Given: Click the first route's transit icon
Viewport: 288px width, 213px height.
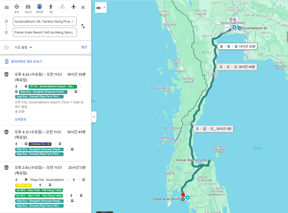Looking at the screenshot, I should (6, 74).
